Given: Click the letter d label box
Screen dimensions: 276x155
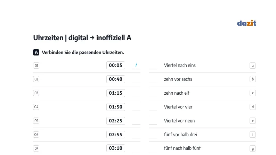Looking at the screenshot, I should click(253, 107).
